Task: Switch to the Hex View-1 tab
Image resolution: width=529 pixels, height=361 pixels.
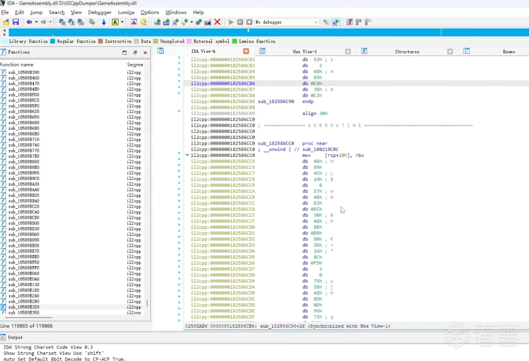Action: coord(304,51)
